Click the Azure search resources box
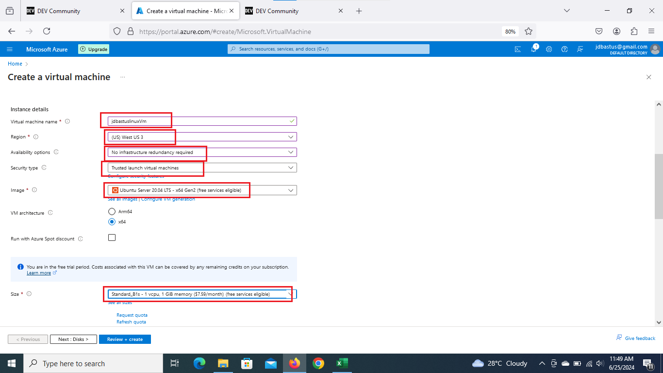The width and height of the screenshot is (663, 373). pos(329,49)
